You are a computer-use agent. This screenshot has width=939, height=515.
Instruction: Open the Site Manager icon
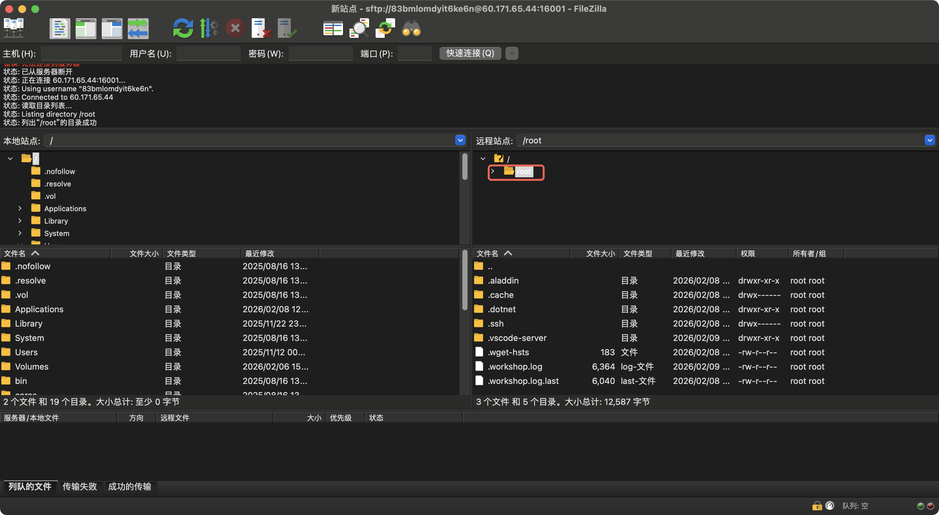pos(13,28)
